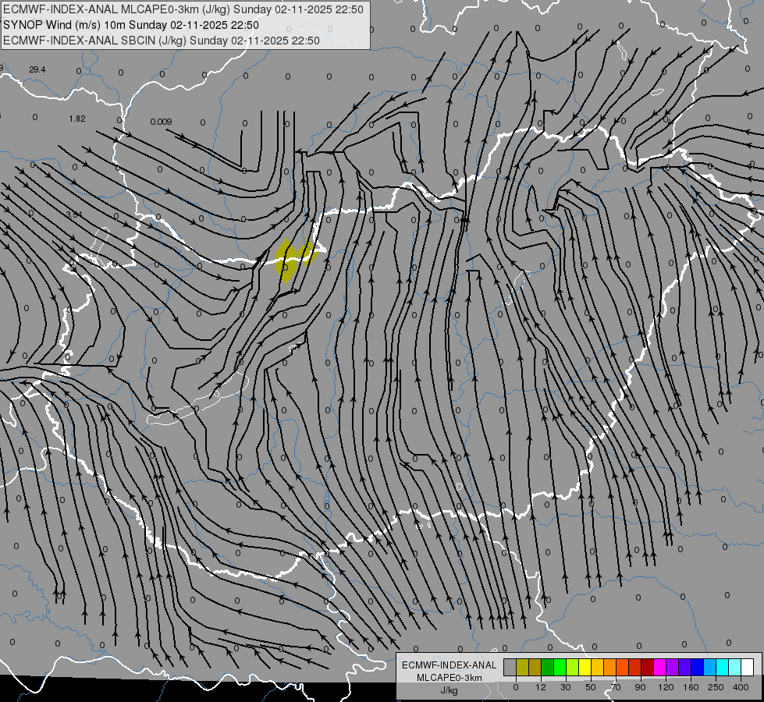The height and width of the screenshot is (702, 764).
Task: Click the SBCIN title line
Action: (162, 41)
